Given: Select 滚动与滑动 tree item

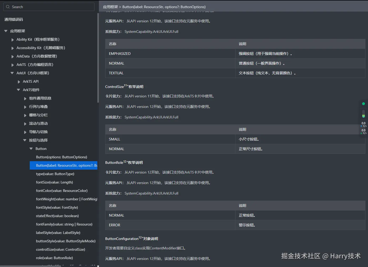Looking at the screenshot, I should (x=38, y=123).
